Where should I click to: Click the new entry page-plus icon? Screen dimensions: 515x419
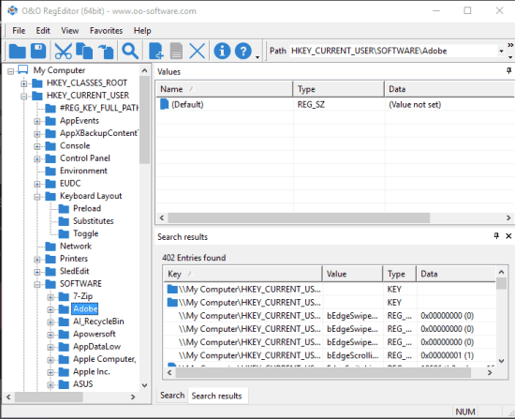click(x=156, y=51)
